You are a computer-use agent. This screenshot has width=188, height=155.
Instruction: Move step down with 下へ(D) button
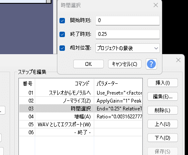coord(162,138)
